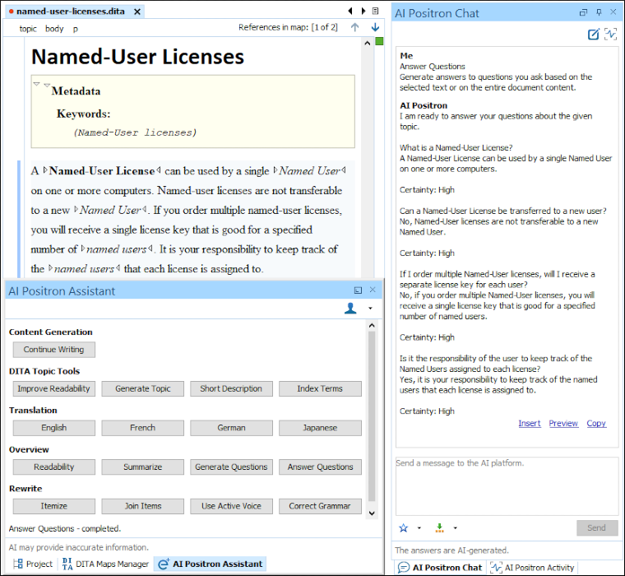Click the Readability overview button
The image size is (625, 576).
[x=53, y=467]
